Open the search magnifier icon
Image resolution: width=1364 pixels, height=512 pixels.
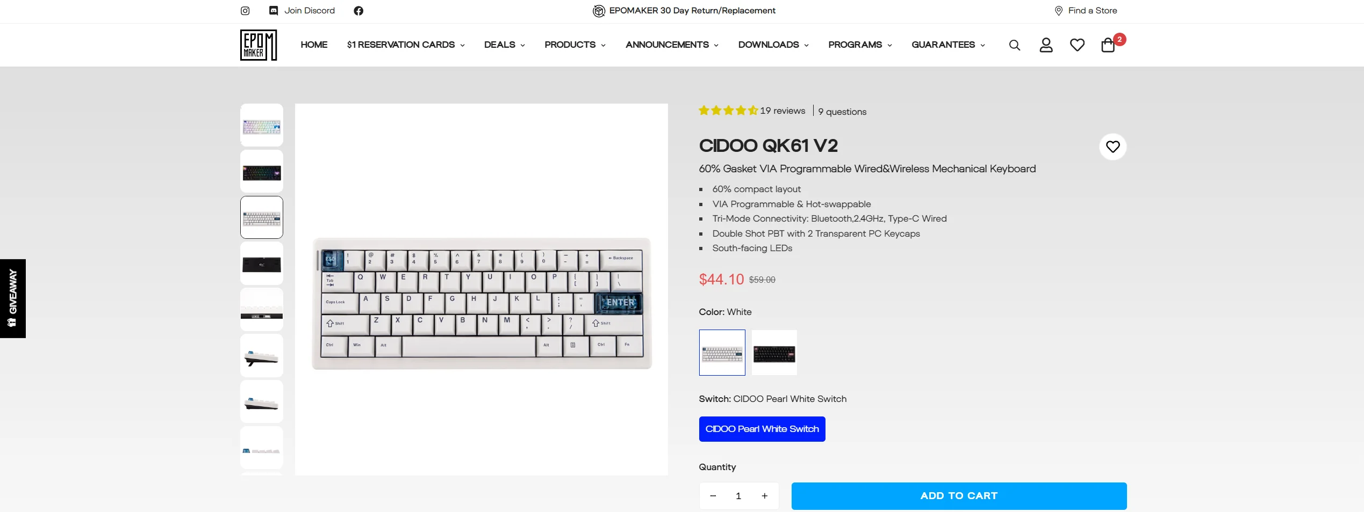tap(1014, 45)
